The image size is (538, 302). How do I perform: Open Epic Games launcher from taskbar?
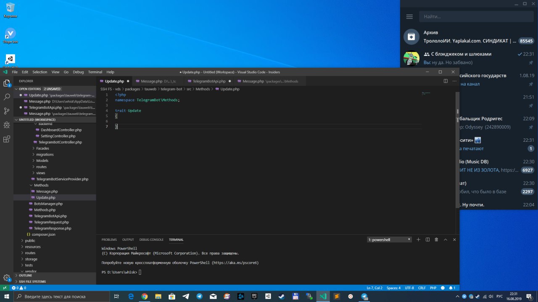(254, 296)
